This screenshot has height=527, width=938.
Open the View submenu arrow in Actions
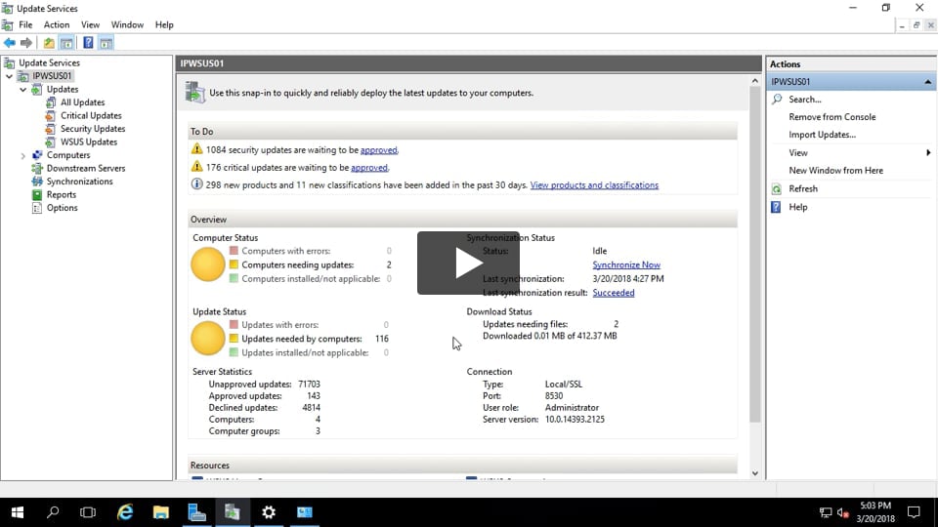coord(928,153)
